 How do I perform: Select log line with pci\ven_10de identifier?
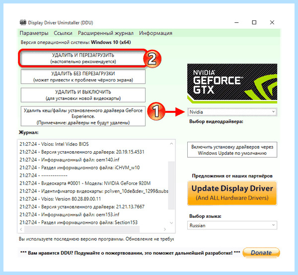(x=94, y=191)
